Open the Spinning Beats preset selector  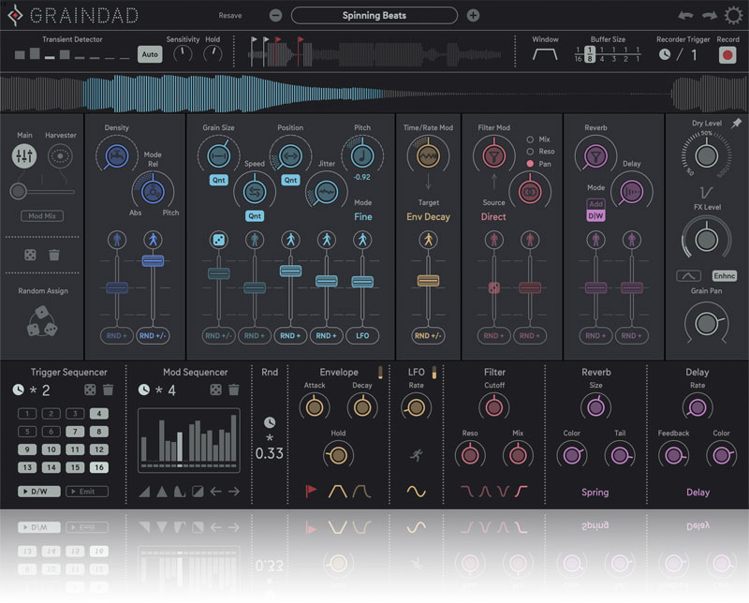(x=374, y=16)
